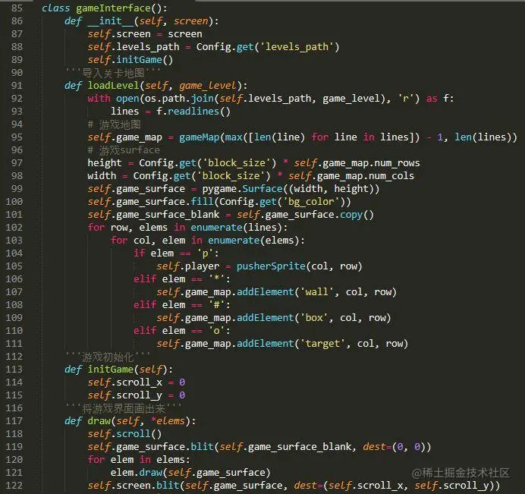Click self.scroll_x on line 114

click(x=125, y=382)
